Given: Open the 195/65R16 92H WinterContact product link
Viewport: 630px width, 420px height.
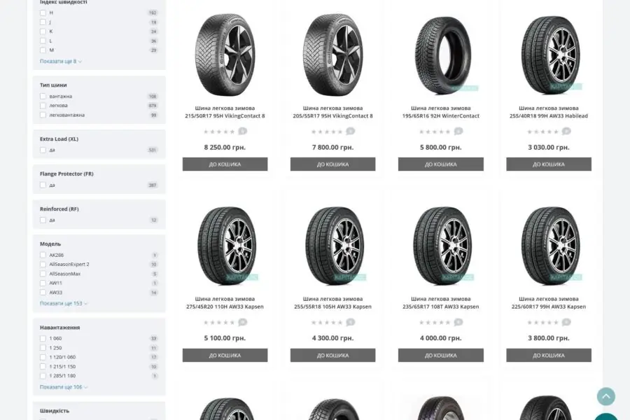Looking at the screenshot, I should [x=441, y=112].
